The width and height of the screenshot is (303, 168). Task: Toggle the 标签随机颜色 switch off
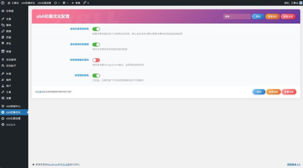pyautogui.click(x=96, y=76)
